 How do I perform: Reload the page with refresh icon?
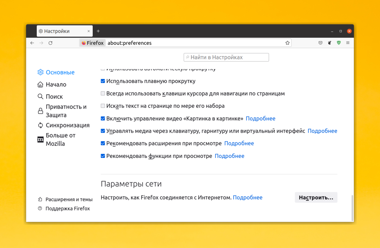click(50, 43)
